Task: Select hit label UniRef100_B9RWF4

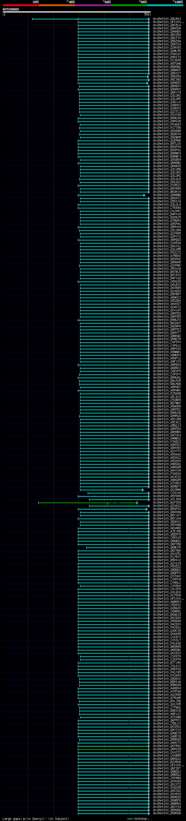Action: click(167, 153)
